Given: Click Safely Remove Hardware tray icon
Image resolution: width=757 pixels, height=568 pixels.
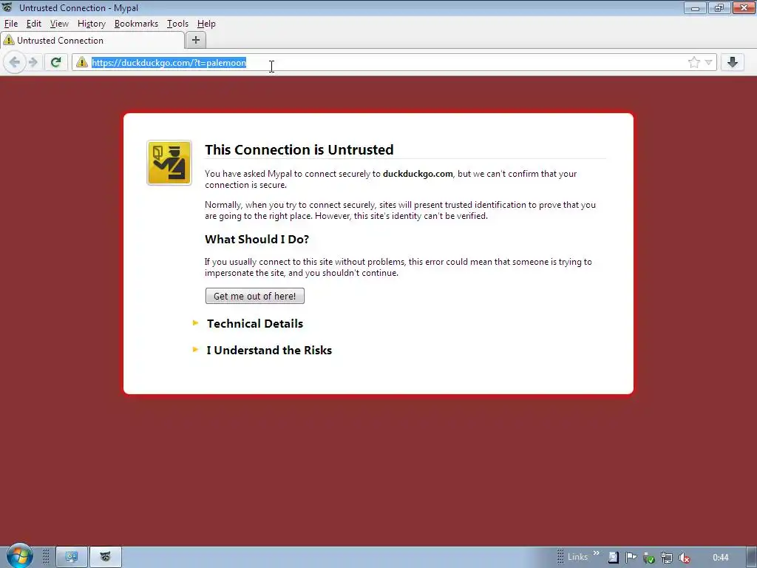Looking at the screenshot, I should (649, 558).
